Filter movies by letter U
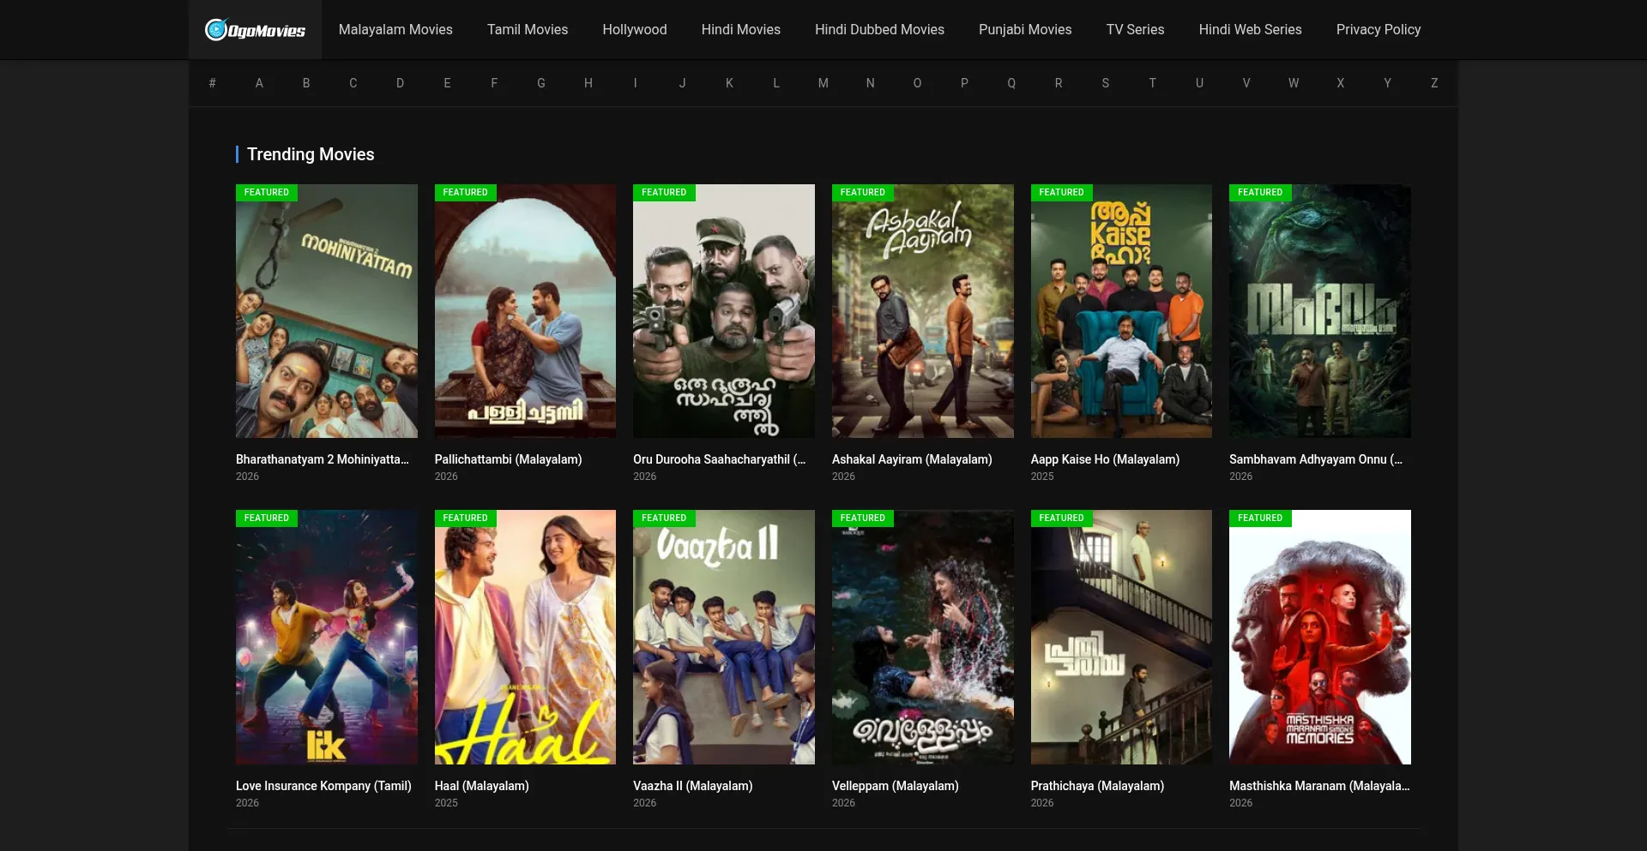The height and width of the screenshot is (851, 1647). coord(1199,83)
